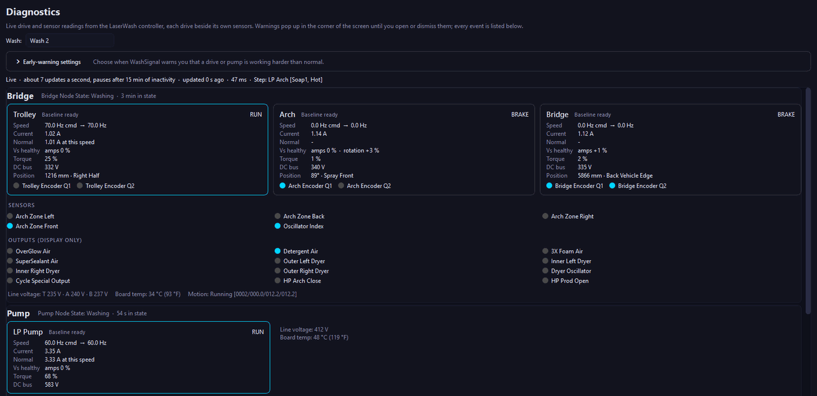This screenshot has height=396, width=817.
Task: Click the Inner Right Dryer output indicator
Action: [10, 271]
